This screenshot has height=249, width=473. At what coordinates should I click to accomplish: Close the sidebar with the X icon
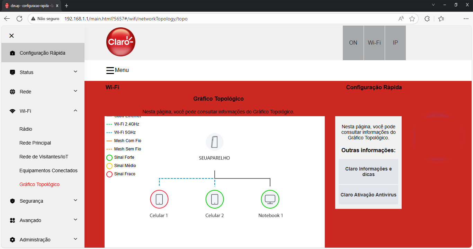click(x=11, y=36)
